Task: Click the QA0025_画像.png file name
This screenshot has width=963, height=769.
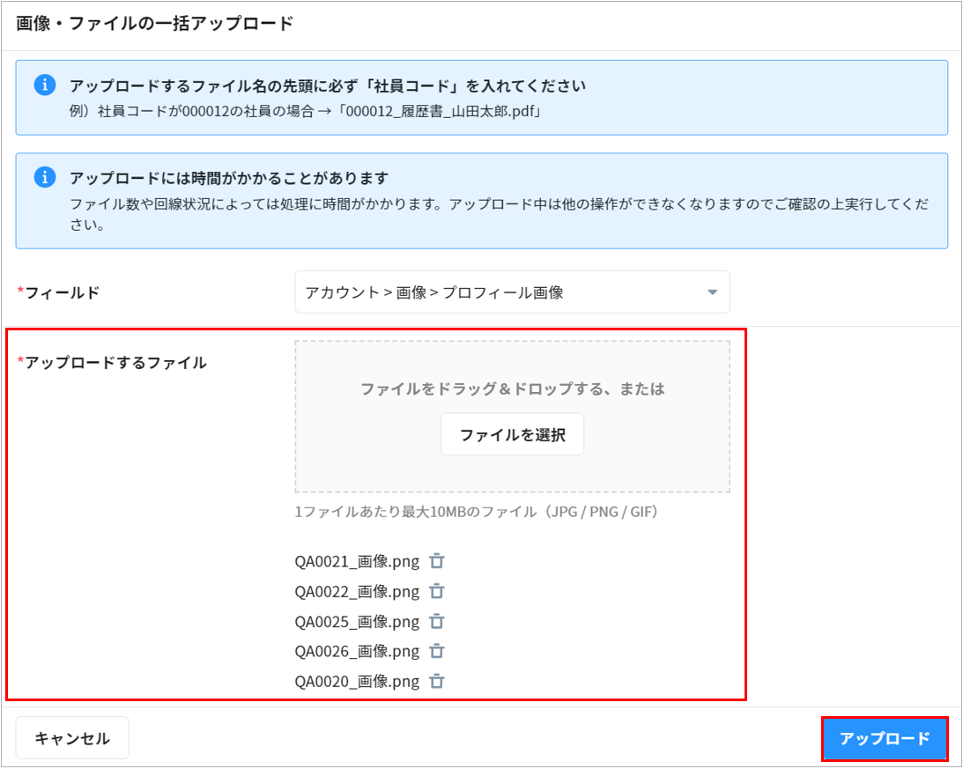Action: coord(357,621)
